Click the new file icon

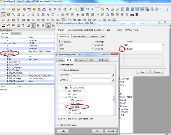[x=3, y=9]
